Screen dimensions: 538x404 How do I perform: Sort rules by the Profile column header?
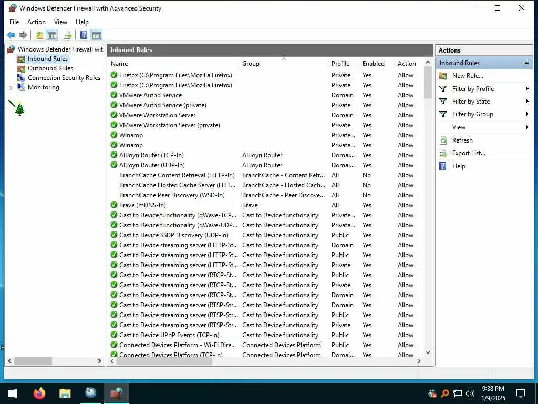[x=344, y=64]
